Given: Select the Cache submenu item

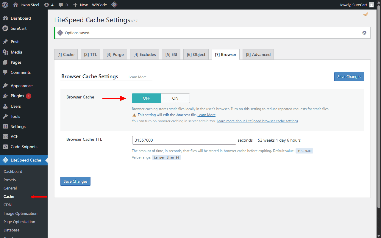Looking at the screenshot, I should [9, 196].
